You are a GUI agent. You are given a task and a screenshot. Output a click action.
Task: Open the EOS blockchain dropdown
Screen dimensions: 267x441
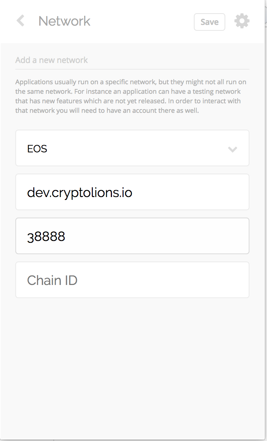point(132,148)
